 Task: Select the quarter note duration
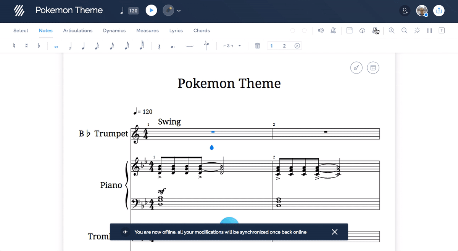83,46
